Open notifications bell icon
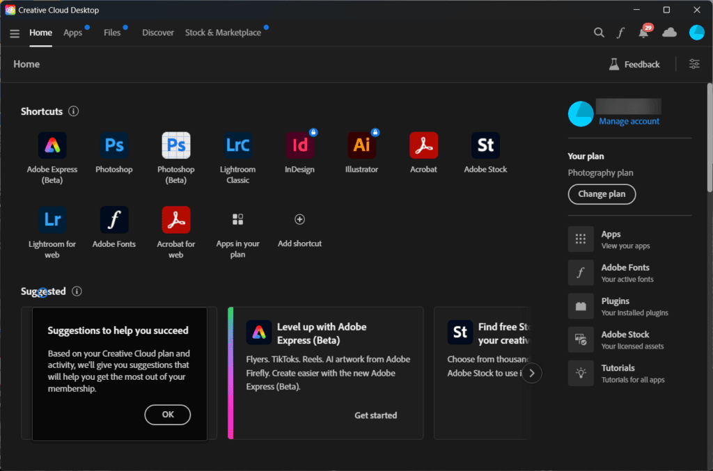Screen dimensions: 713x471 [x=643, y=33]
